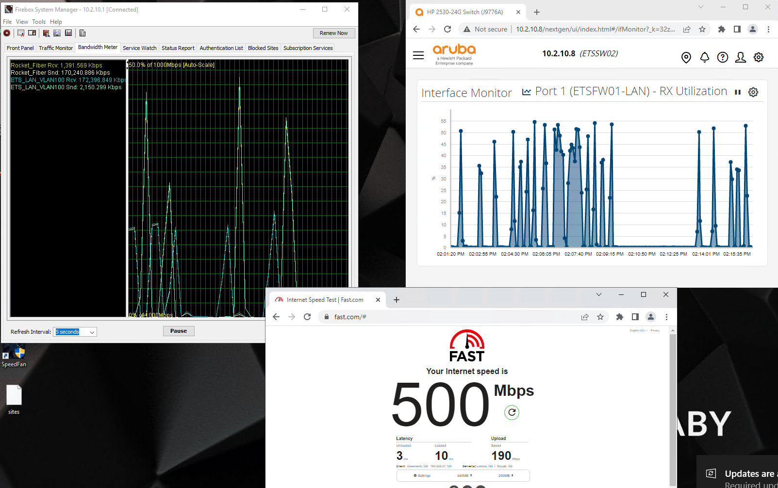Open the aruba user account icon

point(741,57)
